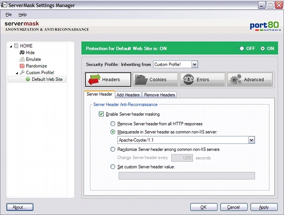Click the Hide mask icon

(x=22, y=53)
